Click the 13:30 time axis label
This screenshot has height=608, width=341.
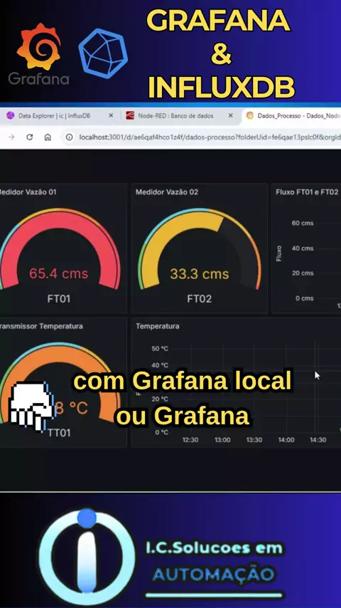tap(254, 440)
